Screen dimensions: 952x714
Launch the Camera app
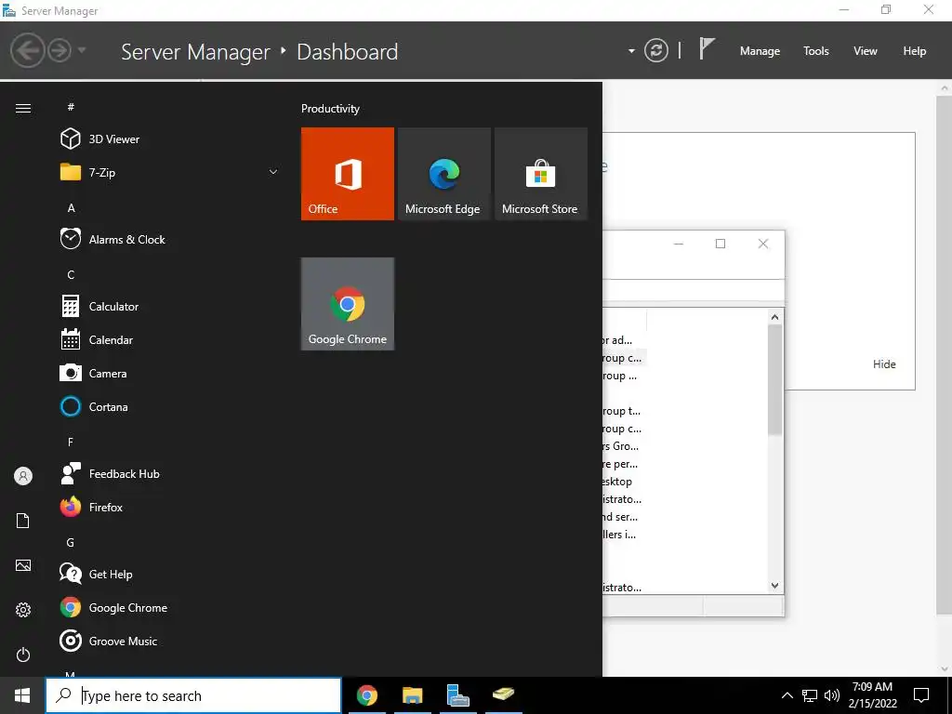(169, 373)
